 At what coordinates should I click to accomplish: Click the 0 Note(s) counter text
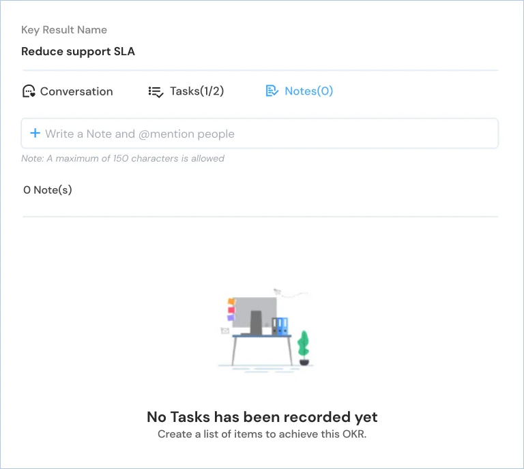click(48, 190)
